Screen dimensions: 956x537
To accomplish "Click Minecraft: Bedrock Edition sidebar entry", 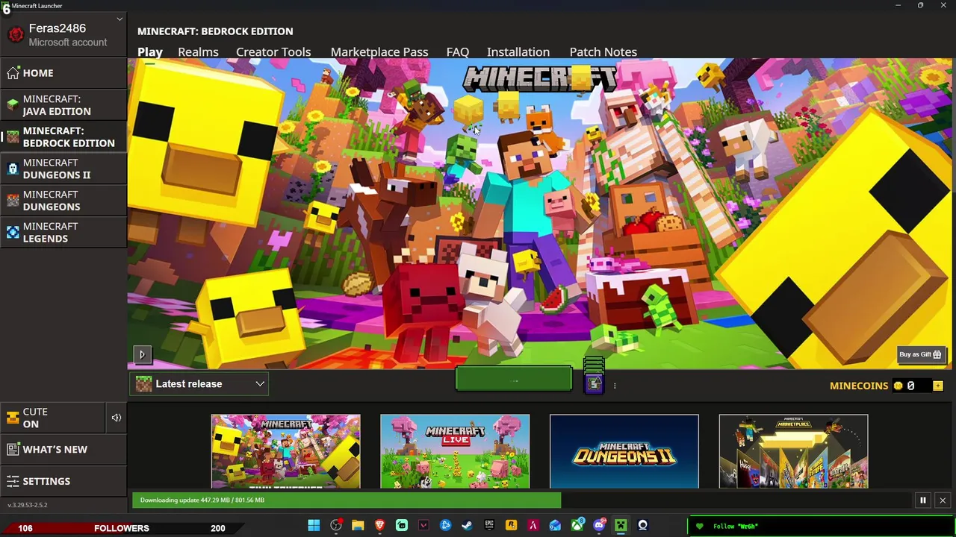I will [x=63, y=137].
